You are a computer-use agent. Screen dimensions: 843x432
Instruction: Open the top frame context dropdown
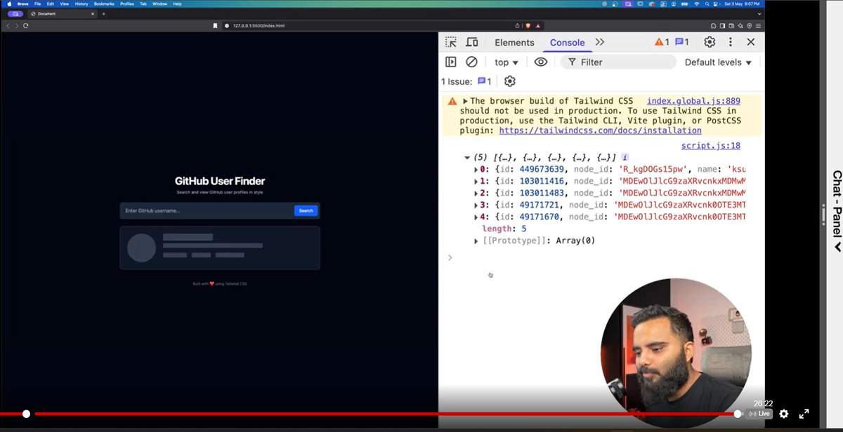coord(505,62)
